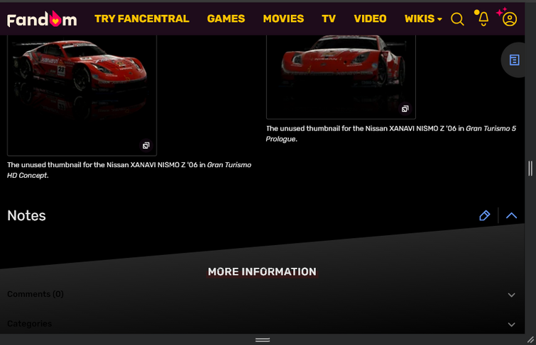
Task: Open the MOVIES navigation item
Action: click(x=283, y=18)
